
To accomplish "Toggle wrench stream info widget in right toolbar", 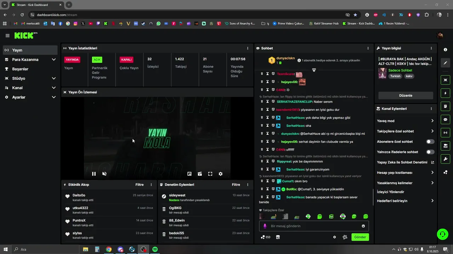I will click(x=446, y=159).
